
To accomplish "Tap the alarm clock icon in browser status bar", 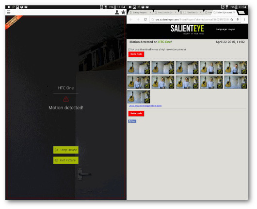I will pyautogui.click(x=223, y=7).
